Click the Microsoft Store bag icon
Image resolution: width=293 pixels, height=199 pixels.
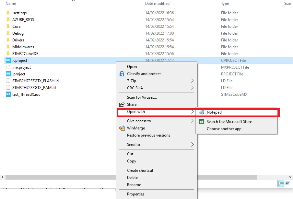(202, 122)
